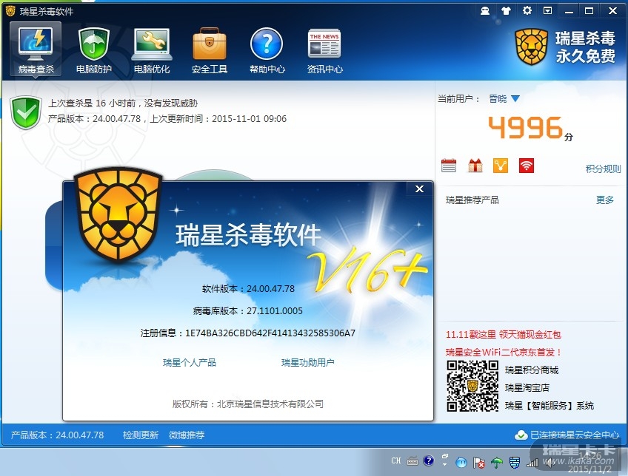The height and width of the screenshot is (476, 628).
Task: Open 瑞星淘宝店 link
Action: coord(527,388)
